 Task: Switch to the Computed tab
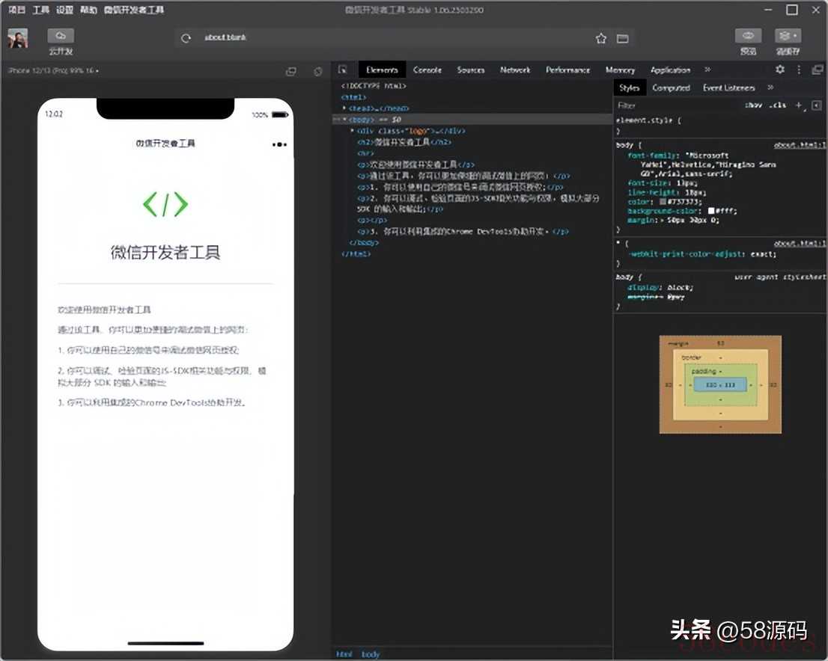672,87
